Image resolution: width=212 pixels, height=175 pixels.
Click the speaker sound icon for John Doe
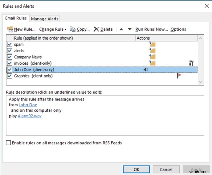pyautogui.click(x=146, y=70)
